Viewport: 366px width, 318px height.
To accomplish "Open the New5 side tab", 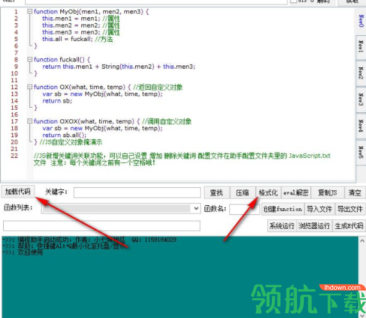I will point(361,152).
